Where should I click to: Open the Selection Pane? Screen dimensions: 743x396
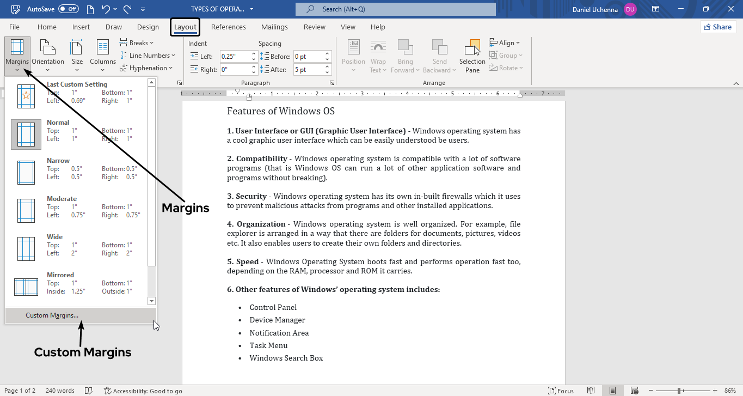tap(472, 56)
